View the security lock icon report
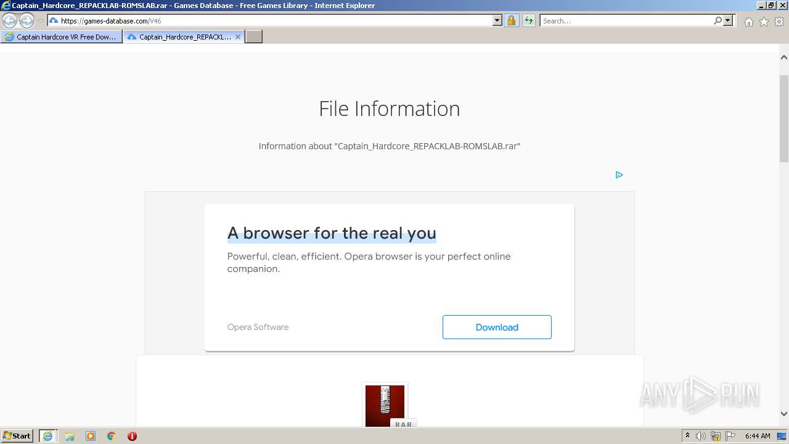 (x=511, y=21)
